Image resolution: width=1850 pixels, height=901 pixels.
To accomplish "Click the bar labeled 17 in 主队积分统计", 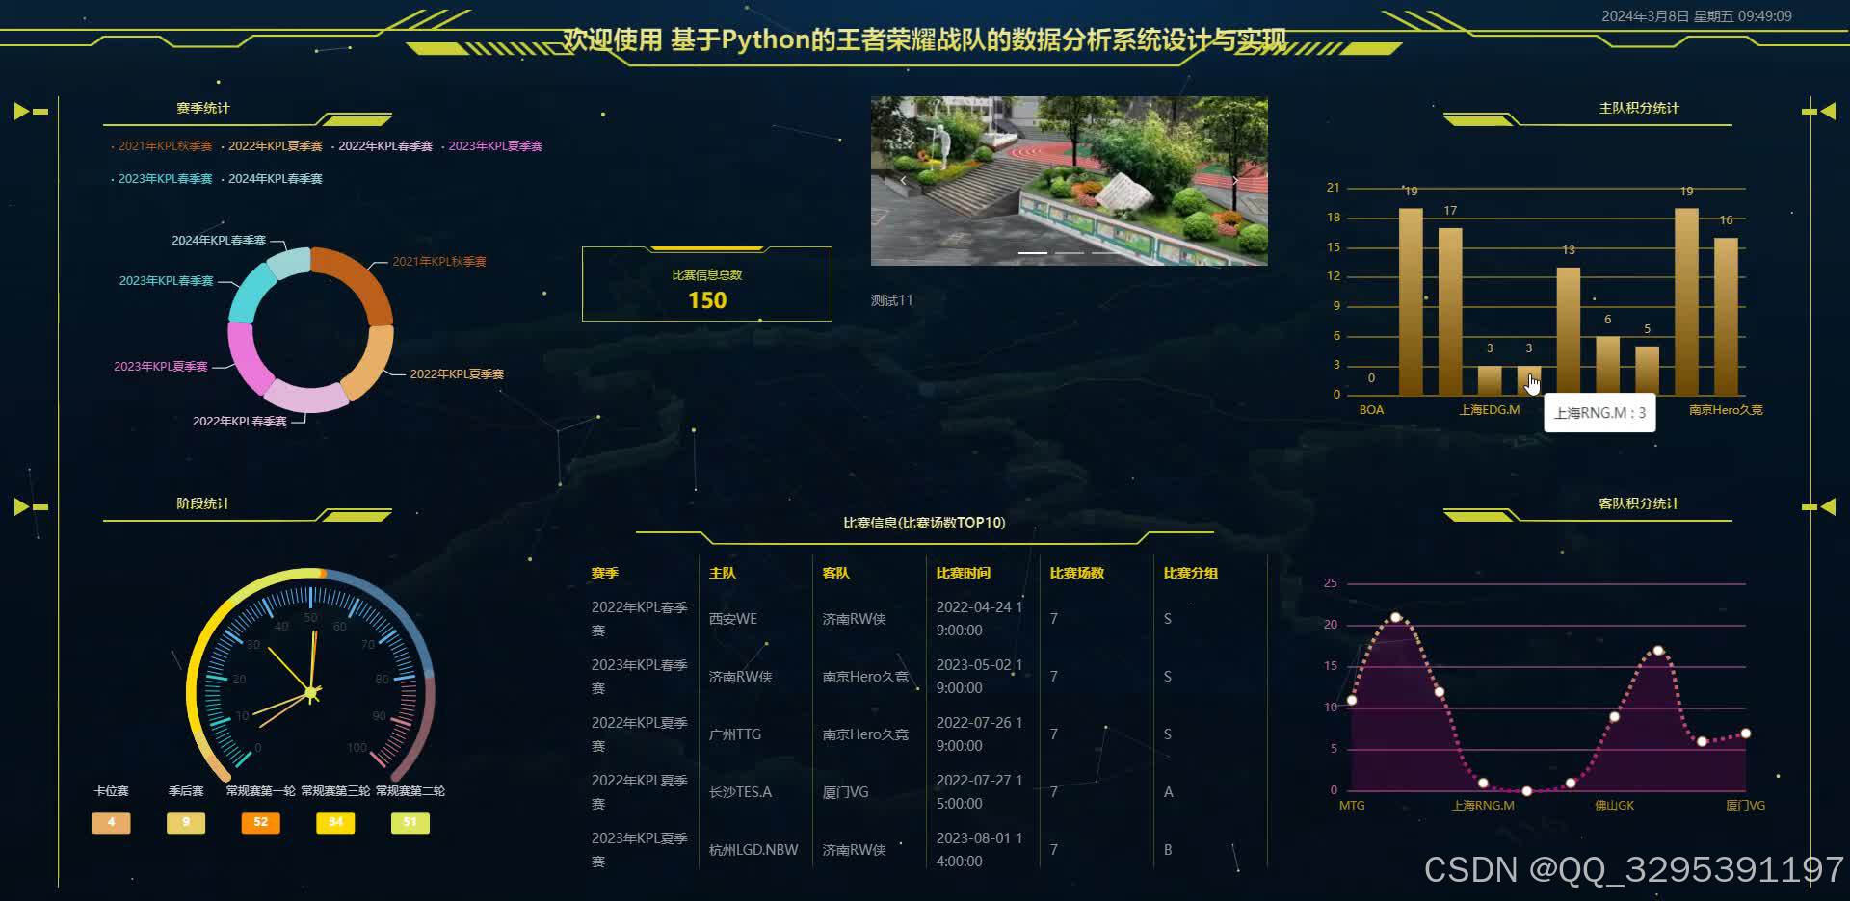I will point(1450,311).
